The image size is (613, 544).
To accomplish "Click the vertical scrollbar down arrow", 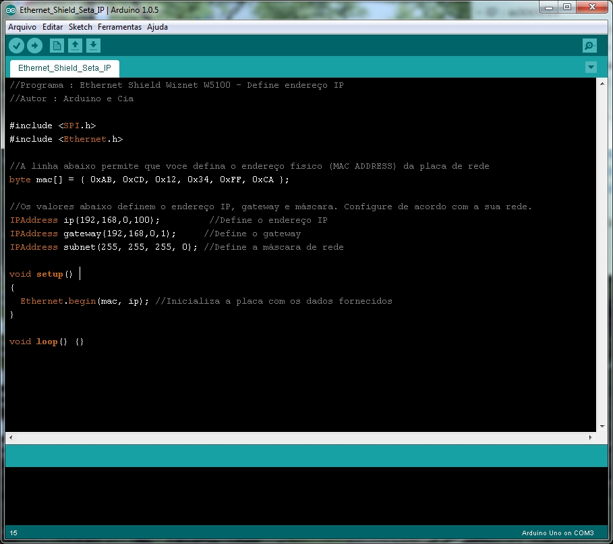I will point(602,426).
